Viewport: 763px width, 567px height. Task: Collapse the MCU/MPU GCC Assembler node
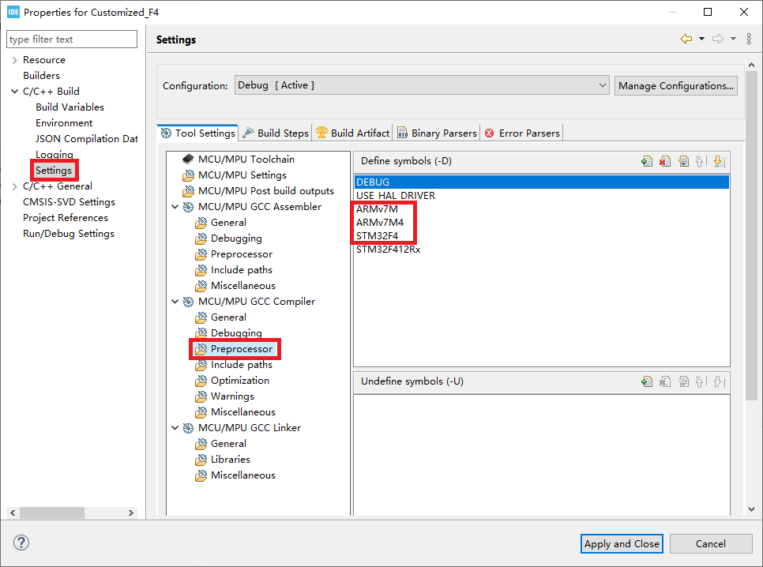point(175,207)
